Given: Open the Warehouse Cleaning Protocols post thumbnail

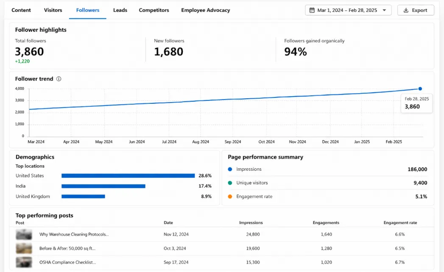Looking at the screenshot, I should pos(24,234).
